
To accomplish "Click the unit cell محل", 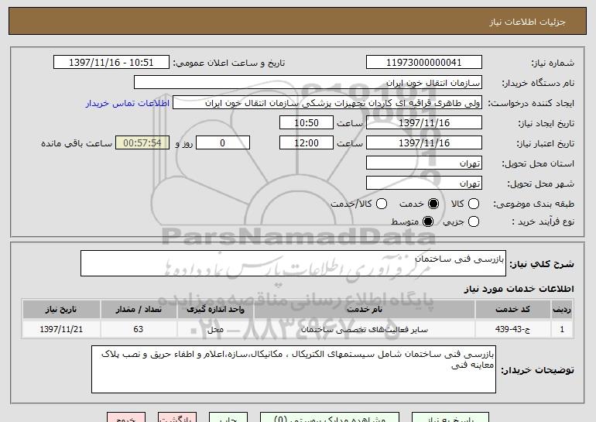I will pos(215,329).
